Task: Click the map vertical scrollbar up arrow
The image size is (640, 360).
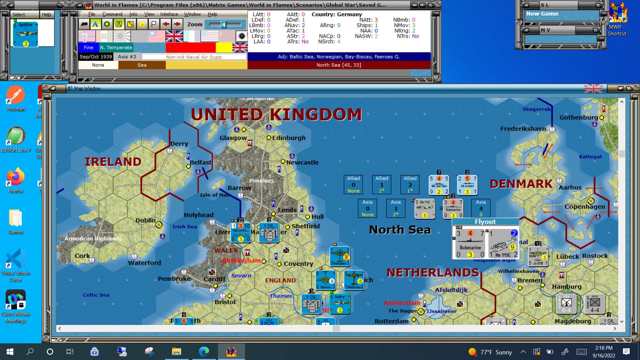Action: pyautogui.click(x=622, y=102)
